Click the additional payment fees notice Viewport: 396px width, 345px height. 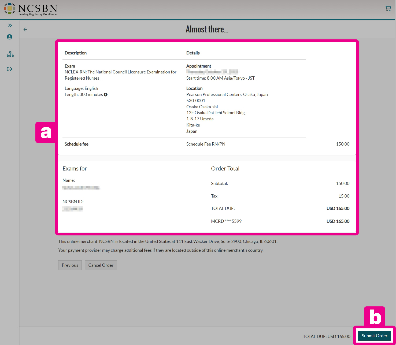pyautogui.click(x=161, y=250)
